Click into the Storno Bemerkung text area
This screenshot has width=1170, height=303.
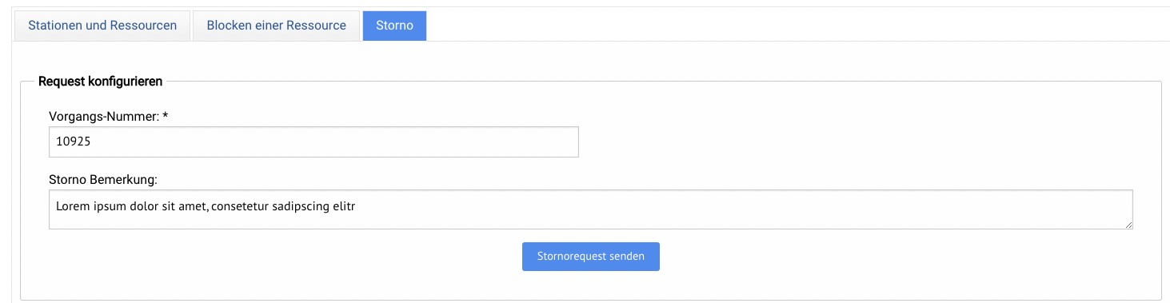click(591, 209)
